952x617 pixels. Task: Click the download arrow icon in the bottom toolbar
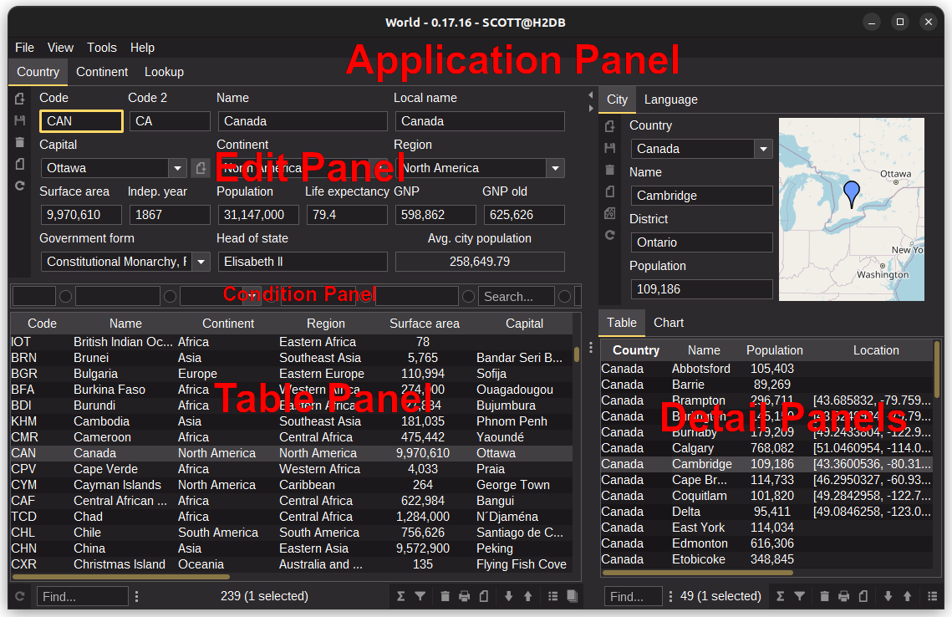[509, 596]
